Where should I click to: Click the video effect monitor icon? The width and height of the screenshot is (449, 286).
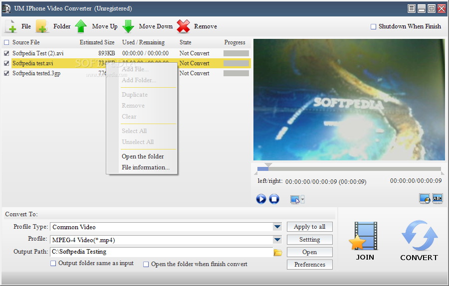[x=425, y=198]
